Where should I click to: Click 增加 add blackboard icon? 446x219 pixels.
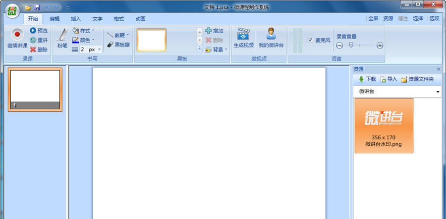(x=214, y=31)
